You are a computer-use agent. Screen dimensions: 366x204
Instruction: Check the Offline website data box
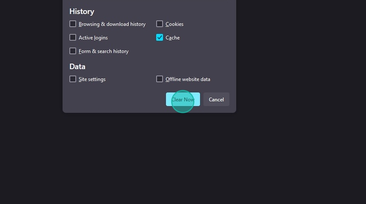[x=160, y=79]
